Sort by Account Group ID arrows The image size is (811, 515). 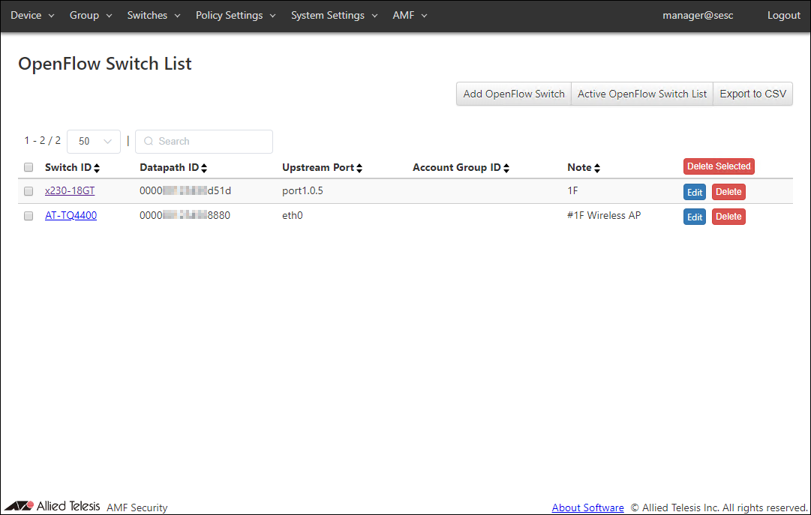pos(506,168)
